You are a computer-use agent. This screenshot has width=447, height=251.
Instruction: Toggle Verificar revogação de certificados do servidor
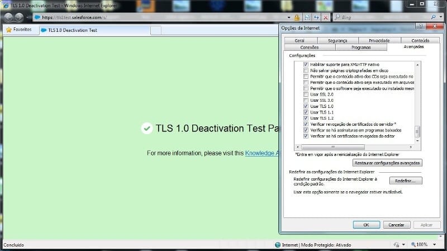point(306,124)
